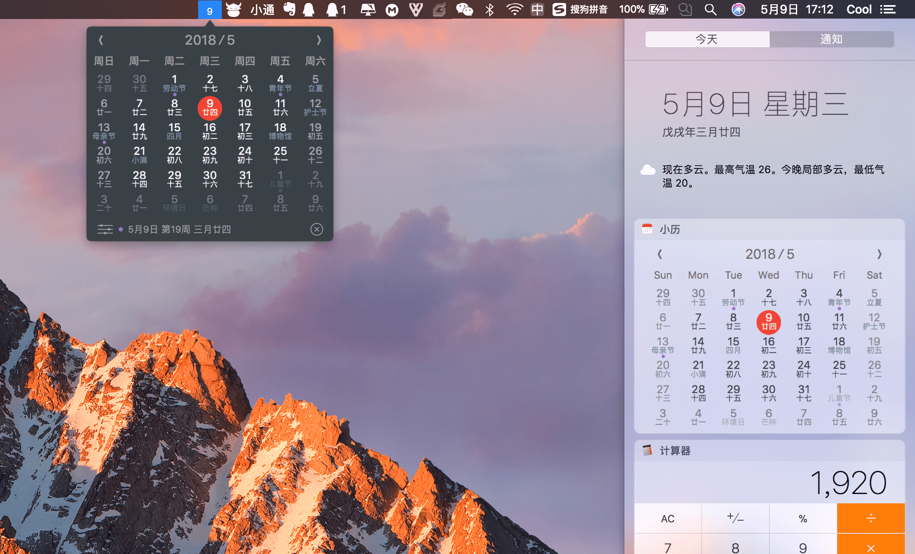
Task: Click 5月9日 第19周 三月廿四 footer text
Action: pos(180,229)
